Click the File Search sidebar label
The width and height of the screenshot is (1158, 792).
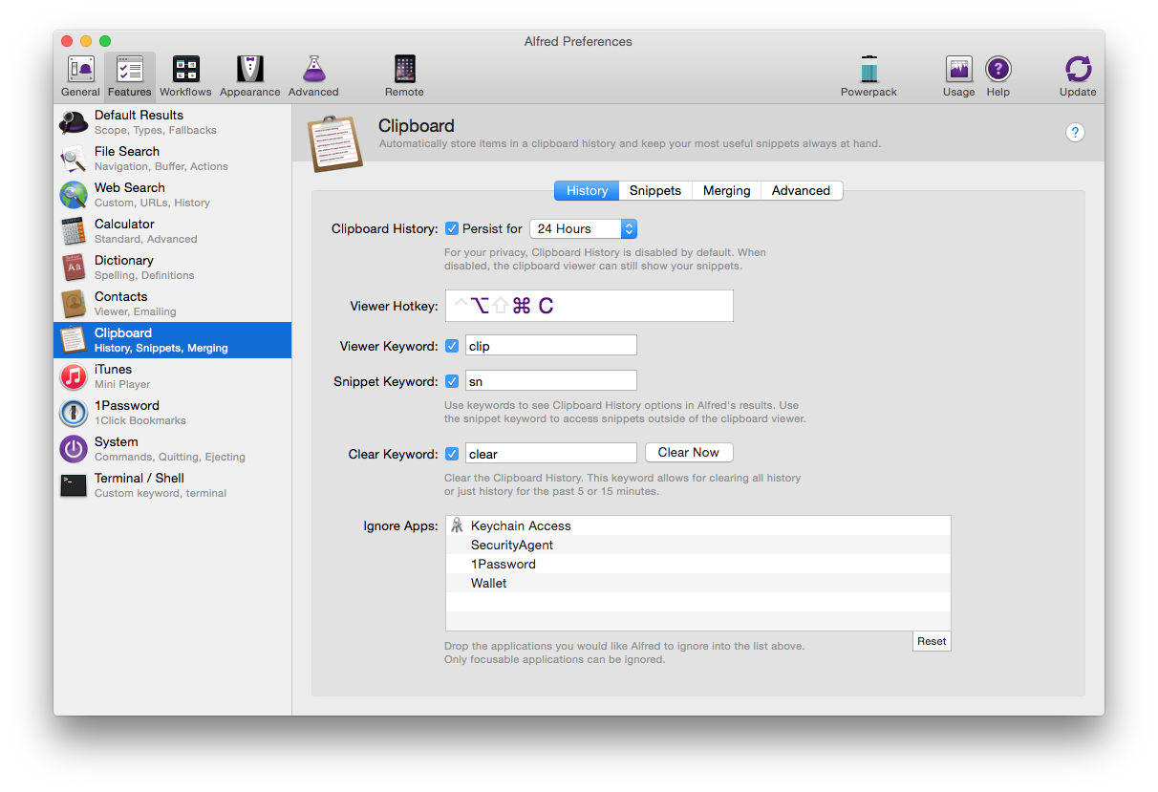point(127,151)
